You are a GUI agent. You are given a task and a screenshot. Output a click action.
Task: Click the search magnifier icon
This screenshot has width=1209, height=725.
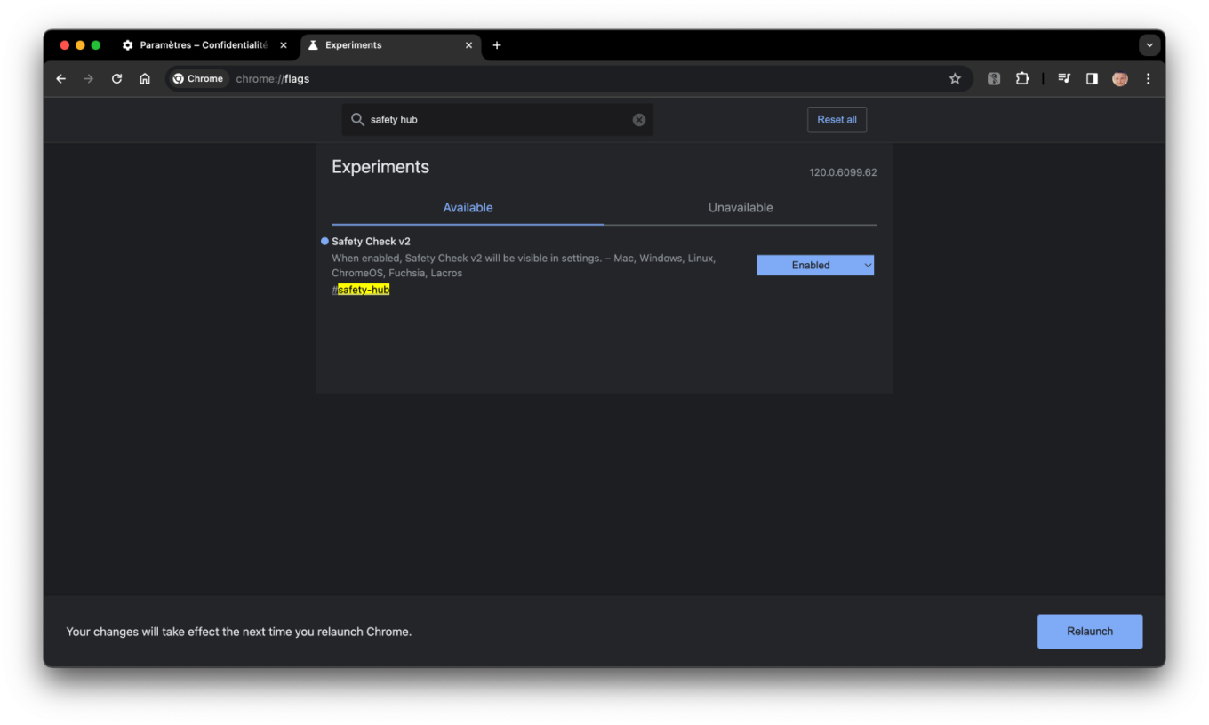[x=357, y=120]
